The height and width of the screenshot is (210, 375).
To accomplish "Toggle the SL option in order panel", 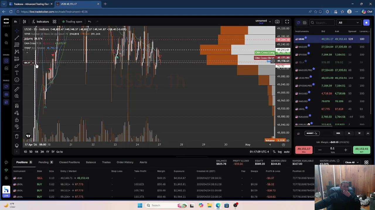I will click(349, 133).
